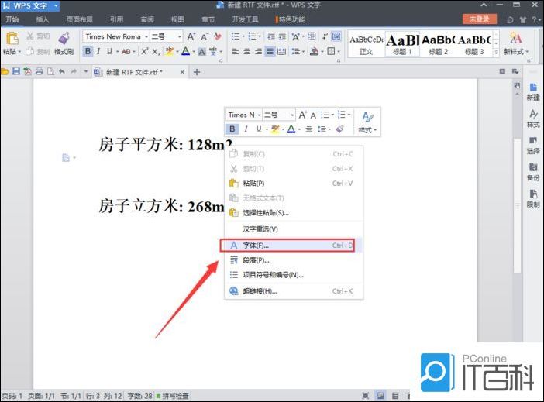Save document with floppy disk icon
This screenshot has height=402, width=544.
[16, 72]
